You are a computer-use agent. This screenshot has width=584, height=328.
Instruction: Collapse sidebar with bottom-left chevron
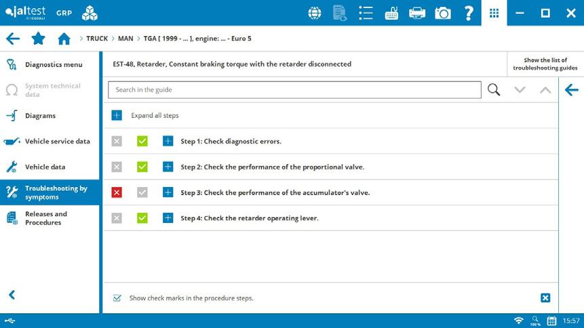click(x=12, y=295)
